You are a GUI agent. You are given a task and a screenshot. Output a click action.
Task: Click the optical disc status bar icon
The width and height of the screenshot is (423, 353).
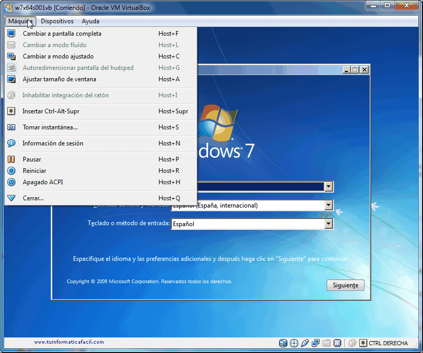pos(294,343)
